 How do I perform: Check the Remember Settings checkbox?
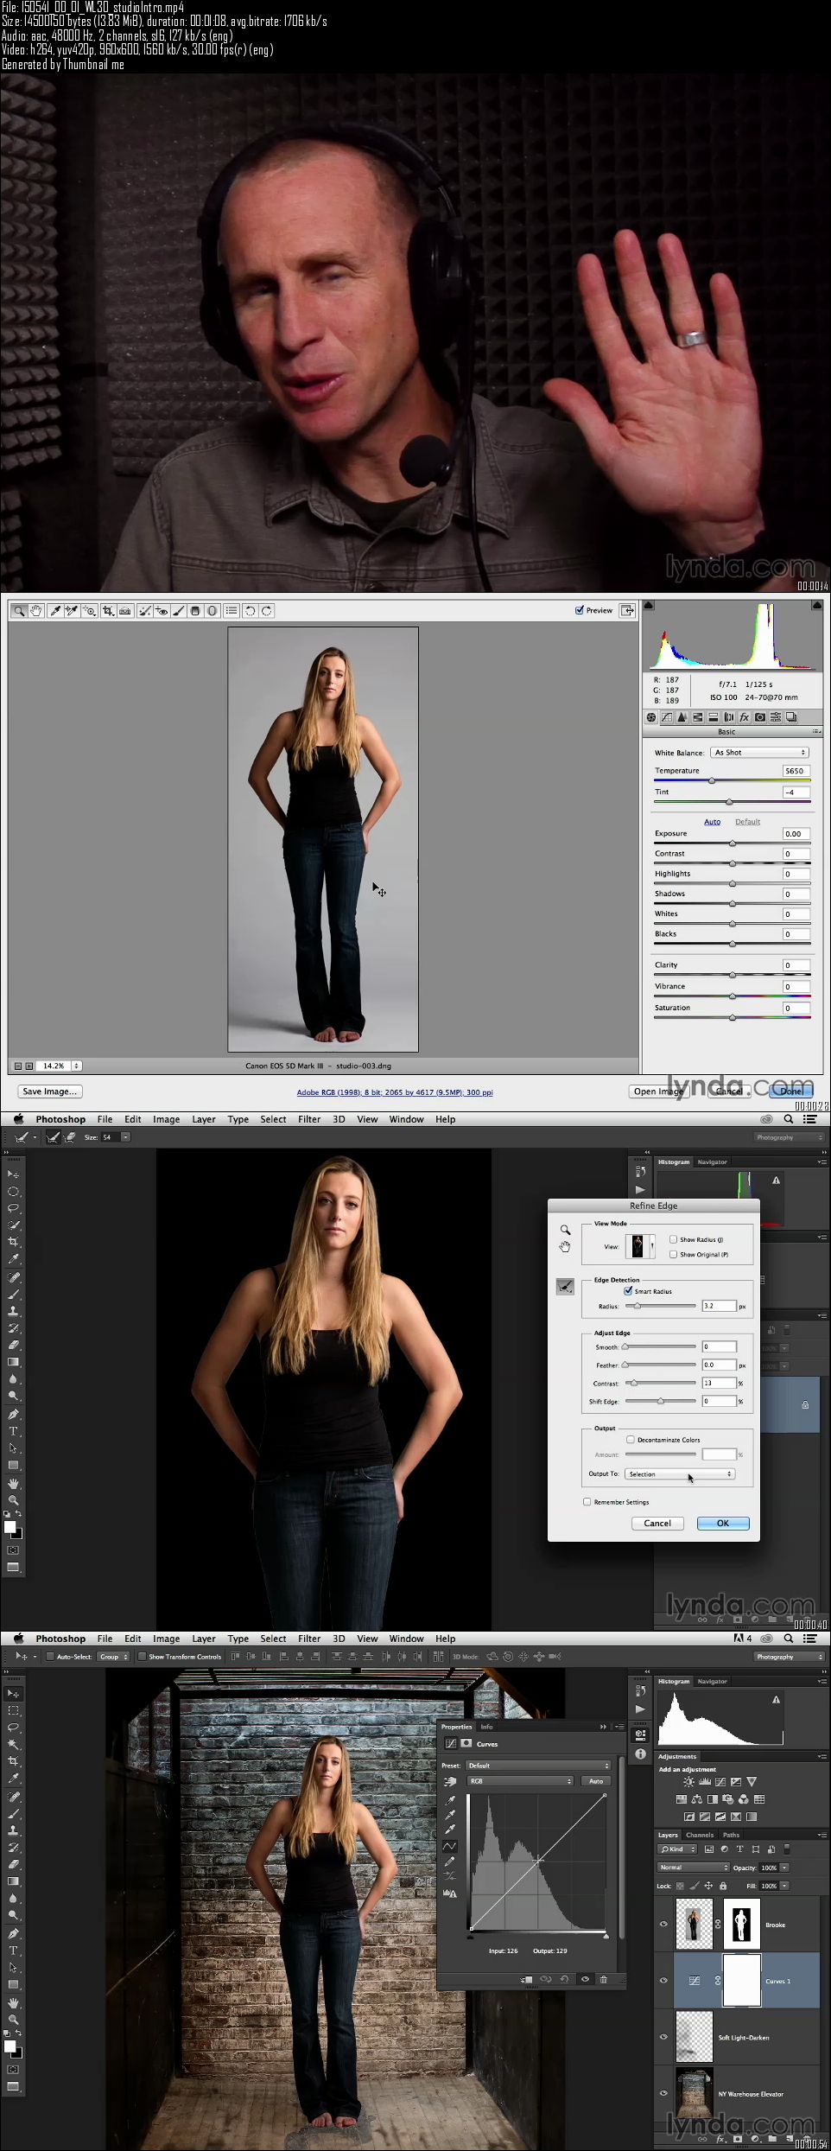pyautogui.click(x=587, y=1502)
